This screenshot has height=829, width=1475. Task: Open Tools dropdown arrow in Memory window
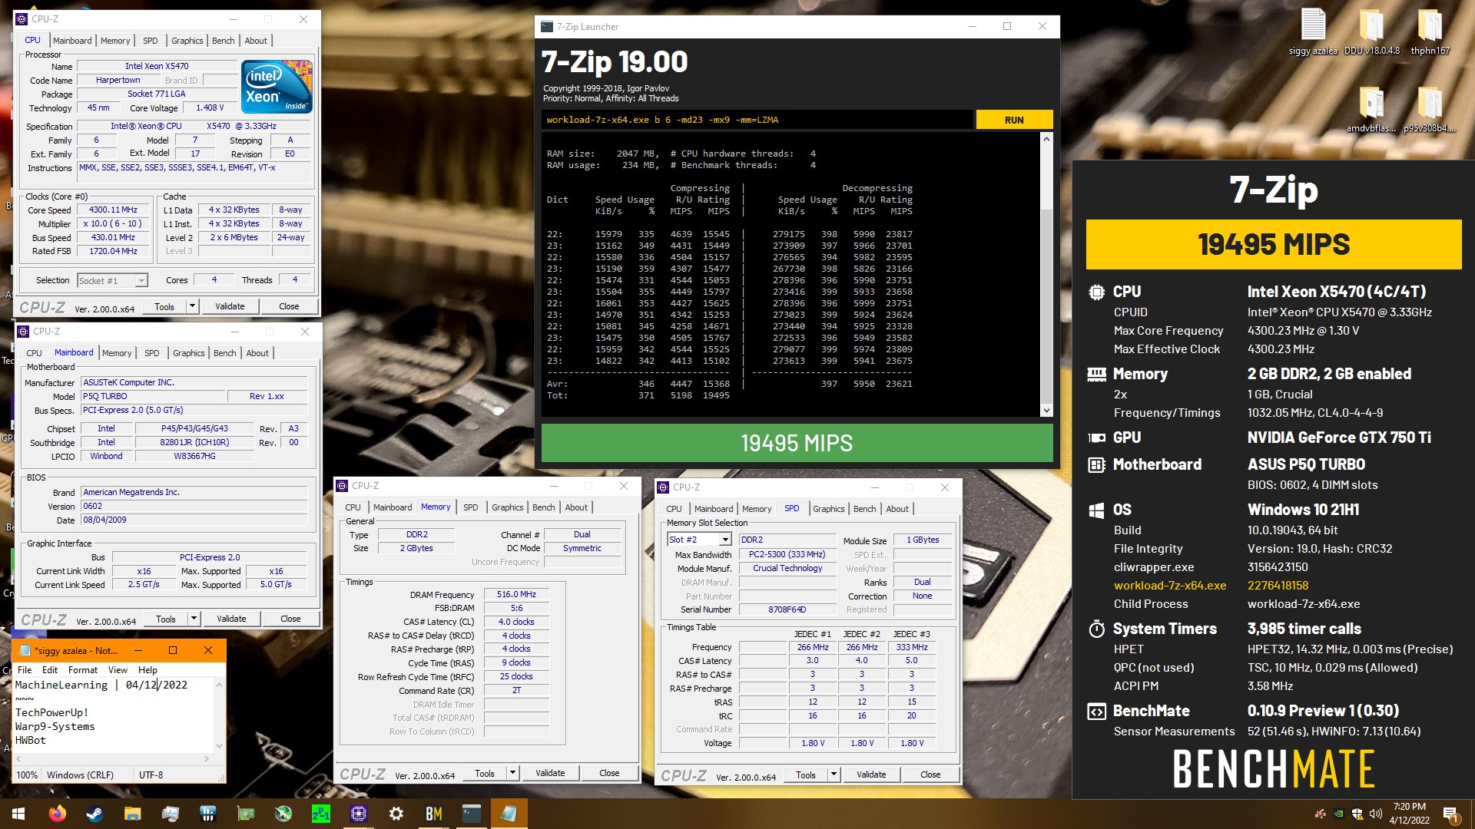[x=512, y=774]
